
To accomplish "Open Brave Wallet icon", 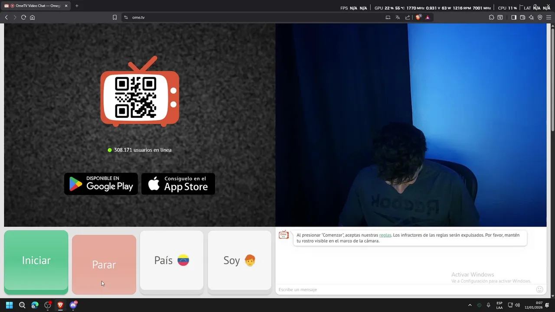I will [522, 17].
